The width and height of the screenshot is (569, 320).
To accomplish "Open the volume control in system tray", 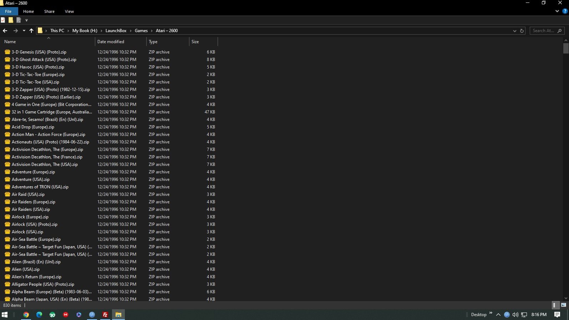I will (515, 315).
